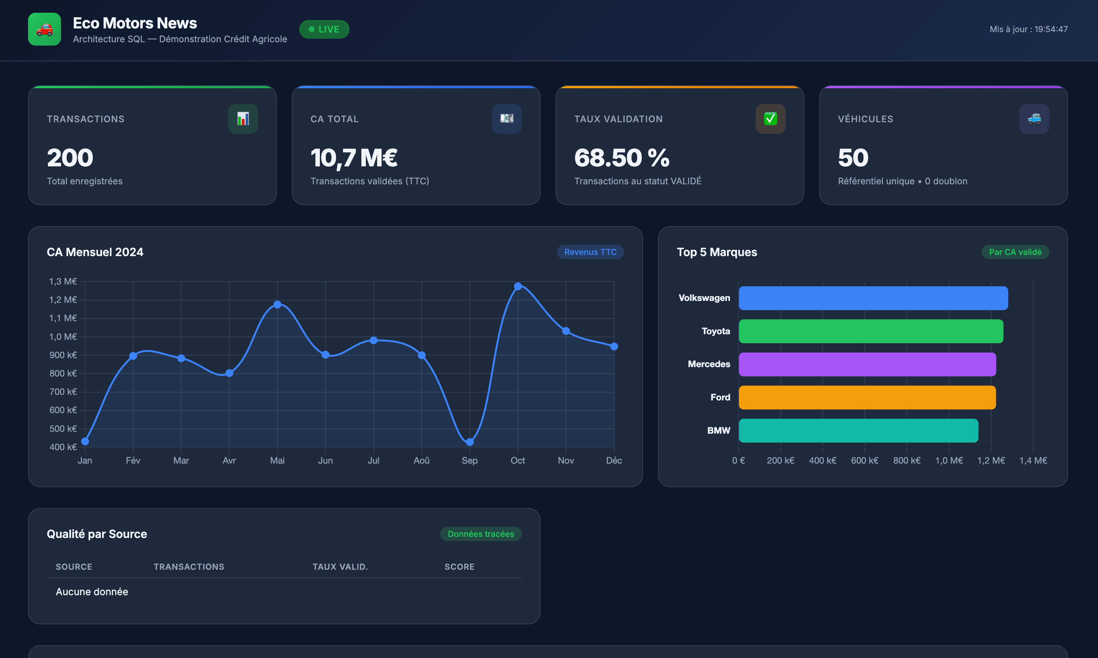
Task: Click the TAUX VALID. column header
Action: [340, 567]
